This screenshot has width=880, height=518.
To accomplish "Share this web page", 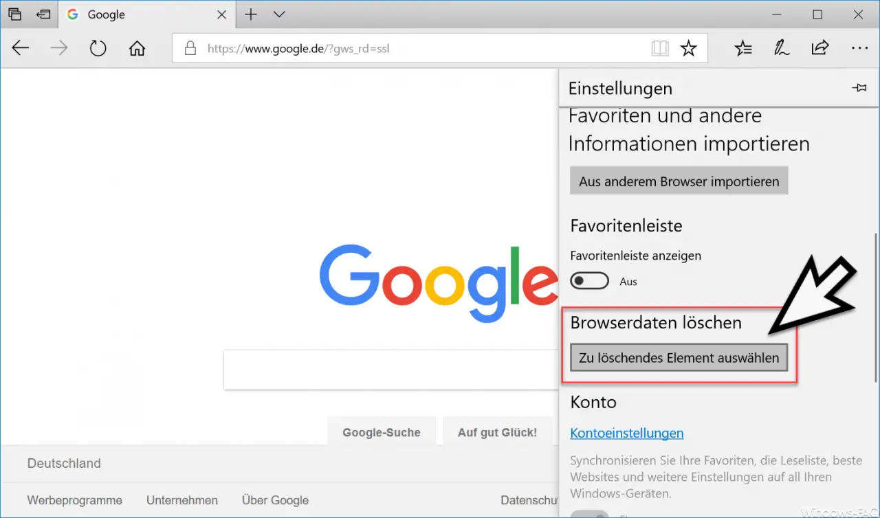I will 820,48.
